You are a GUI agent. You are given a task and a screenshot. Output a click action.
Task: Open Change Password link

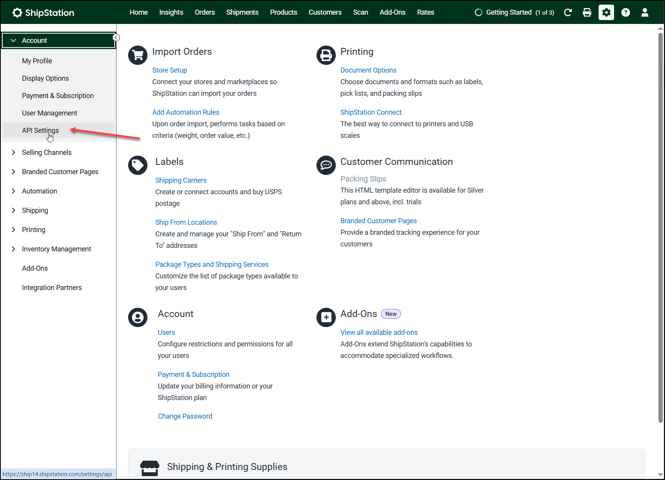[x=185, y=416]
